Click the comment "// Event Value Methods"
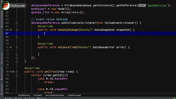This screenshot has height=99, width=176. point(50,19)
